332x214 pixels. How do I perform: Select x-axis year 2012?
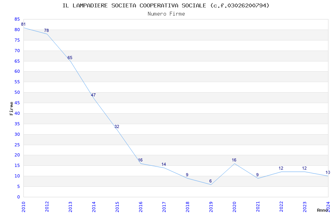pos(47,207)
